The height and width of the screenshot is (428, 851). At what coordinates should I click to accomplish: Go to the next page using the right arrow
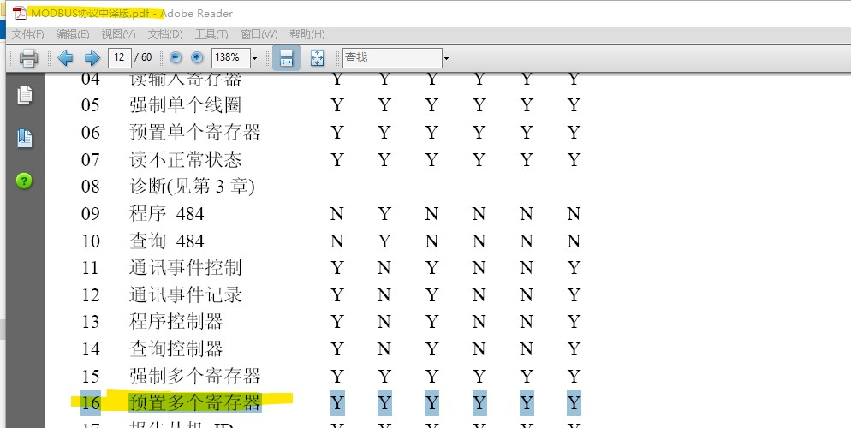pos(92,58)
